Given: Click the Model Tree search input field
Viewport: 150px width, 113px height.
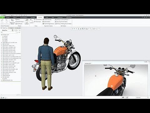Looking at the screenshot, I should click(10, 32).
